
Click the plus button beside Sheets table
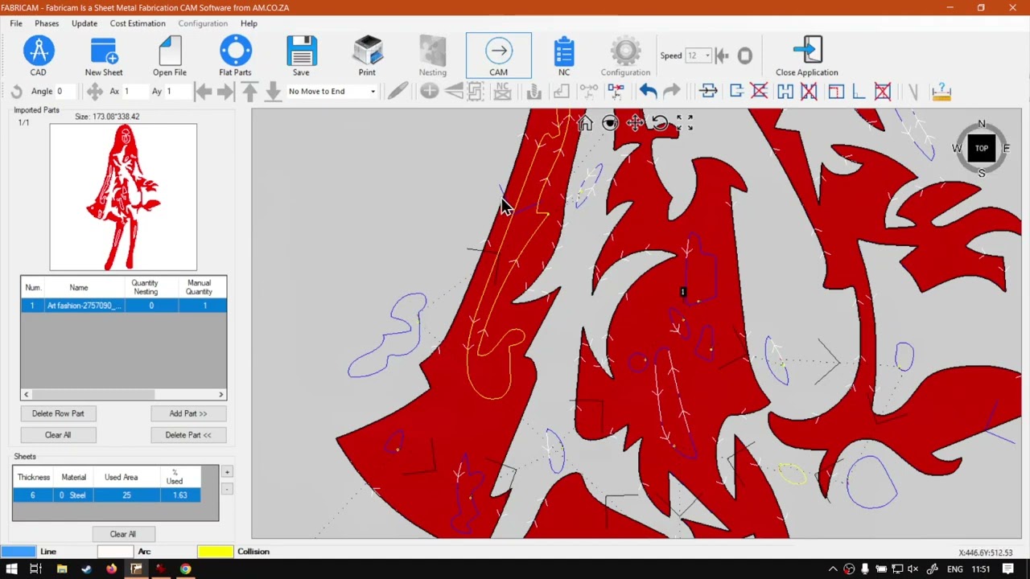pos(227,472)
